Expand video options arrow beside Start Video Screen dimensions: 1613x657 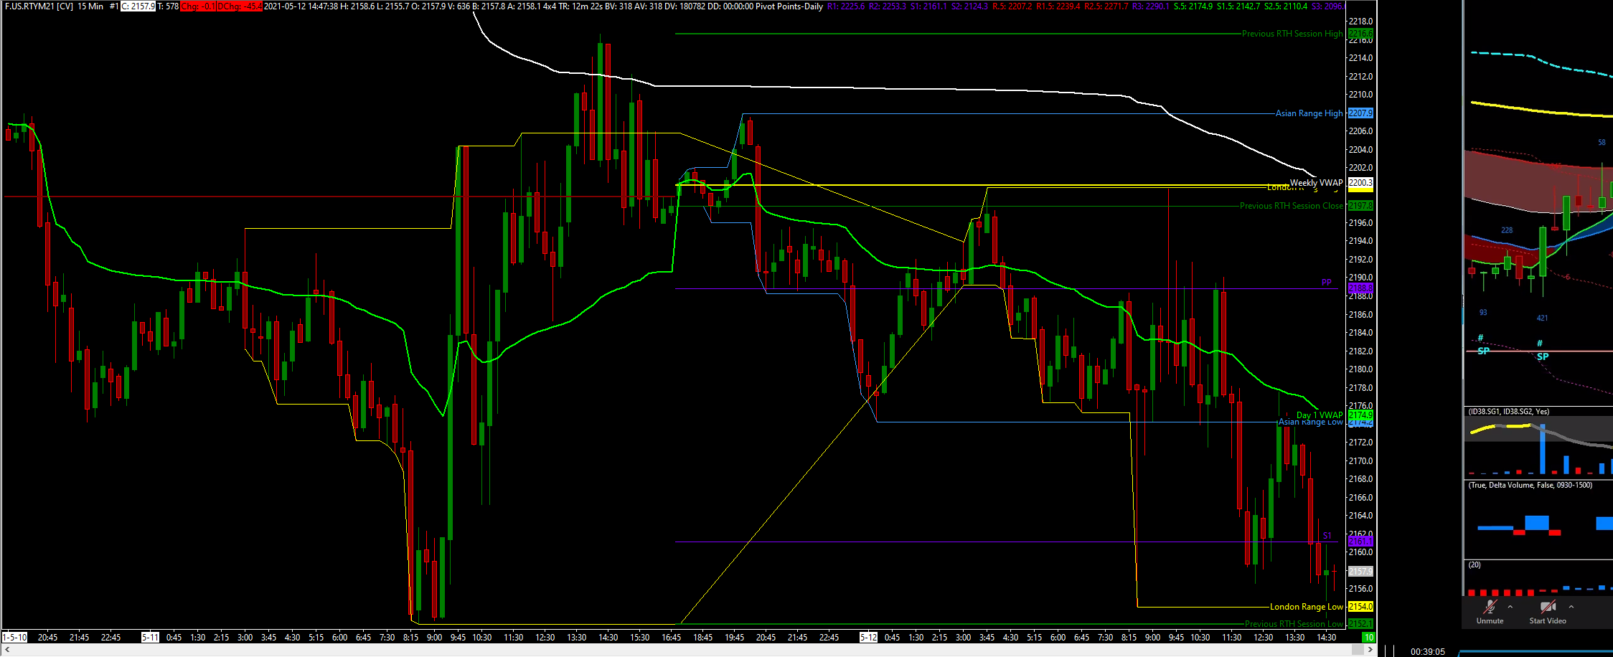point(1571,607)
